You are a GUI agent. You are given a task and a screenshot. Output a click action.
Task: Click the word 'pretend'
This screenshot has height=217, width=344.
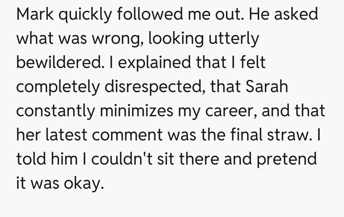(287, 159)
